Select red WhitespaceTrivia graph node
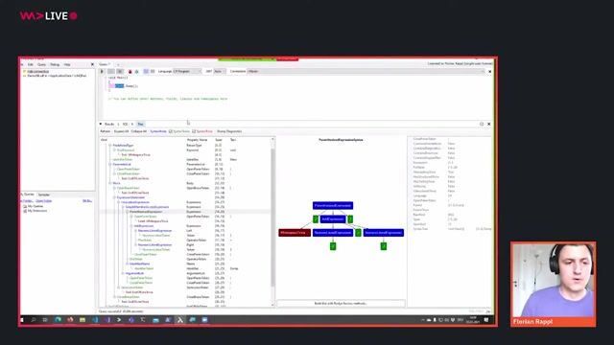This screenshot has height=345, width=614. point(295,233)
